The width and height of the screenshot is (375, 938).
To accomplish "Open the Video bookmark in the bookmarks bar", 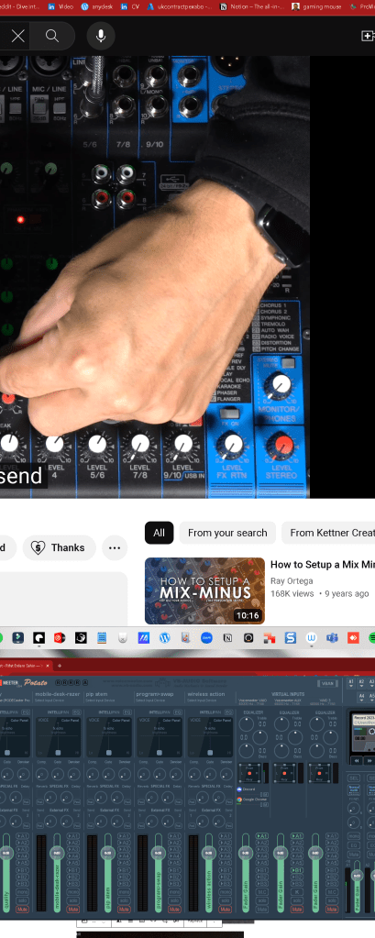I will [61, 6].
